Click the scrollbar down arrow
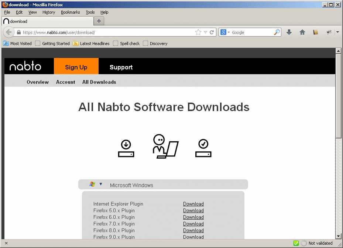The width and height of the screenshot is (343, 248). 338,236
